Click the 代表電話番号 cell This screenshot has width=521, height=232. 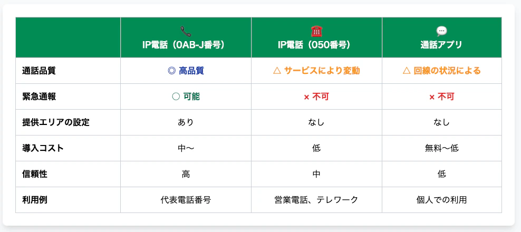(x=186, y=200)
